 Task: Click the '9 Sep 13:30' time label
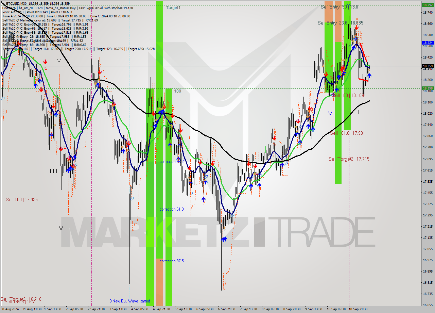314,309
